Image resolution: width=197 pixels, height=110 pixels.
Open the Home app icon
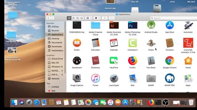[x=188, y=61]
